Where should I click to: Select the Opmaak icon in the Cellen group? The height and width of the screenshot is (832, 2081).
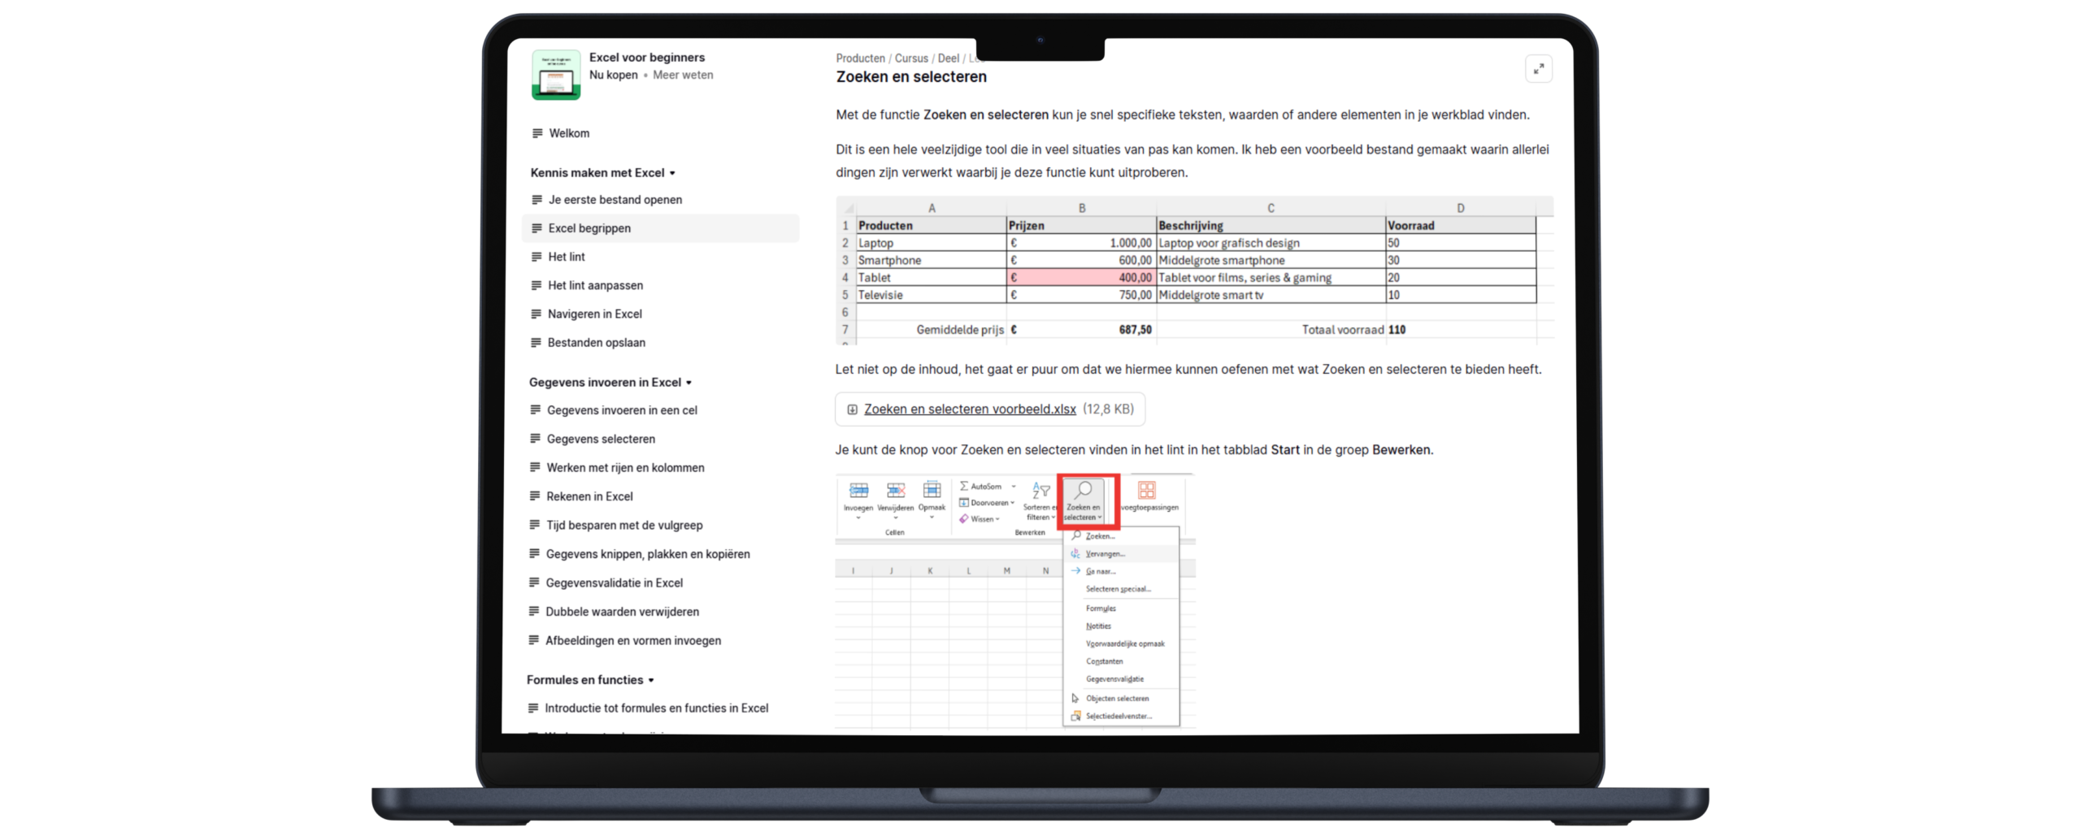[932, 490]
